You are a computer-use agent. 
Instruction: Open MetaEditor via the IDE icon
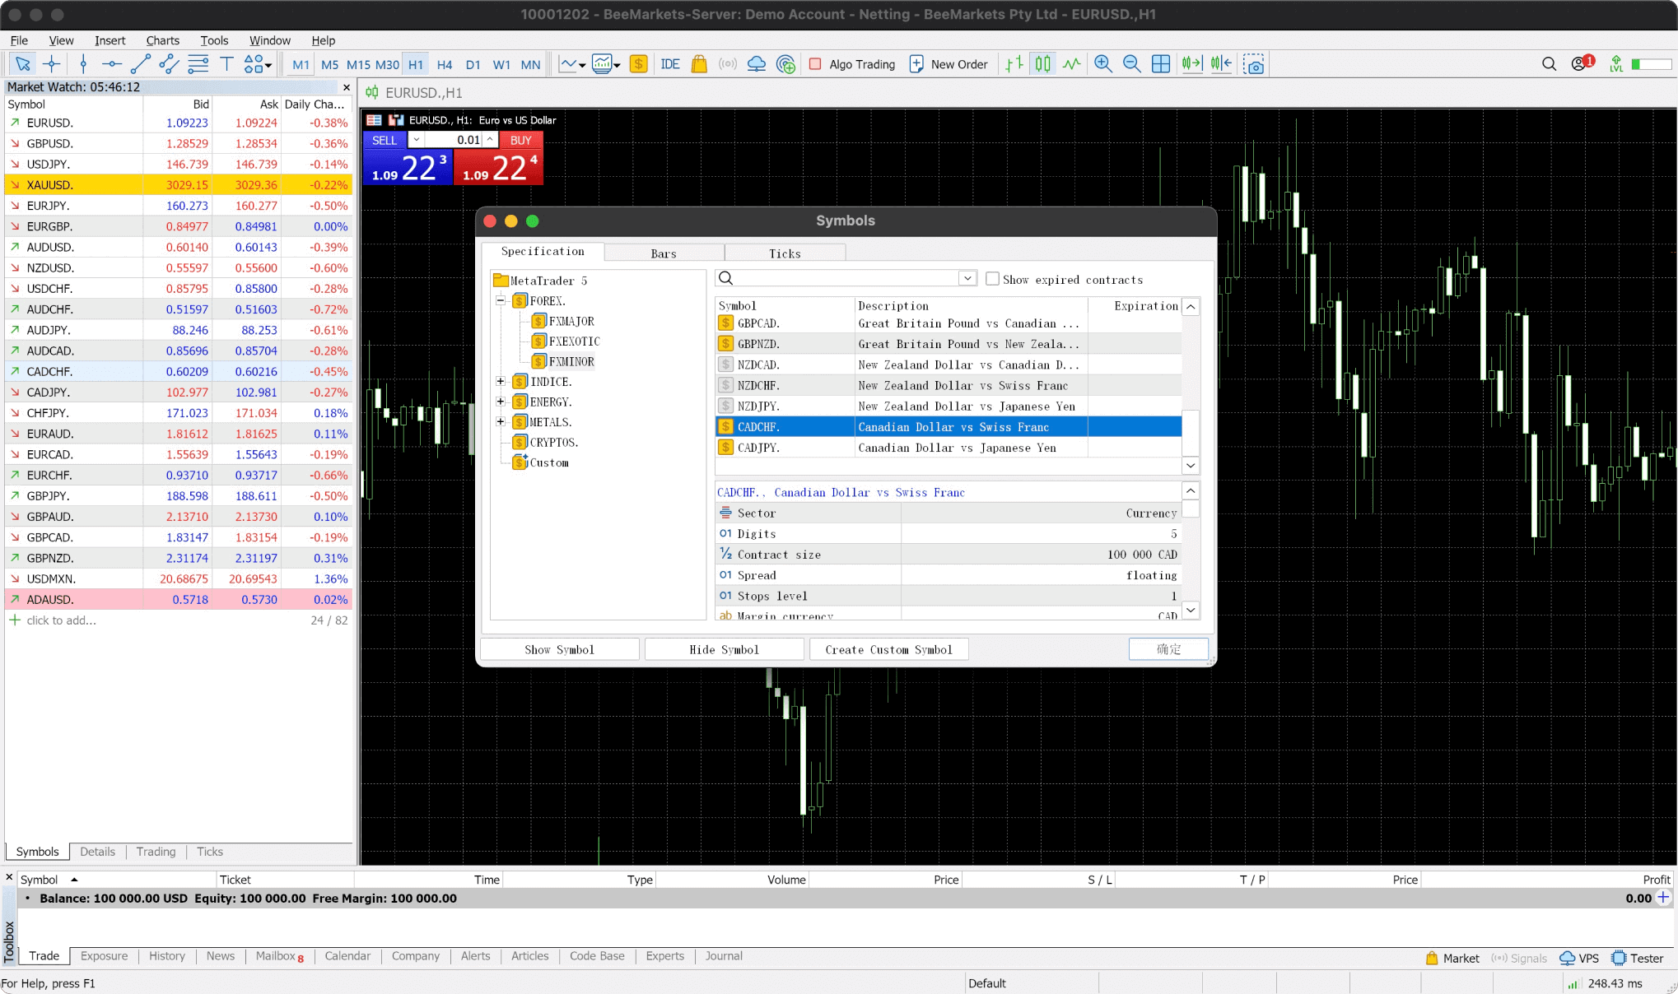[x=670, y=64]
